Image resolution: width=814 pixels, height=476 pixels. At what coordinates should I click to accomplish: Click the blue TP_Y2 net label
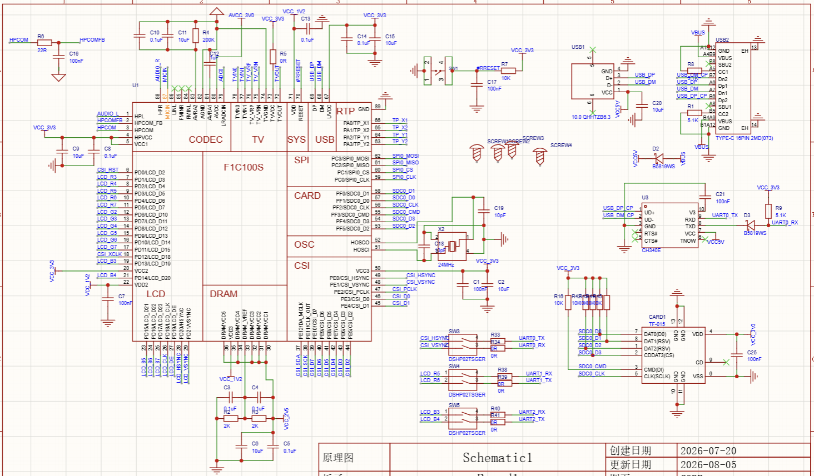400,142
